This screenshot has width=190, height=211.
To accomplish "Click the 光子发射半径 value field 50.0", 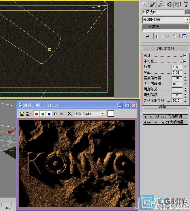I will coord(177,100).
